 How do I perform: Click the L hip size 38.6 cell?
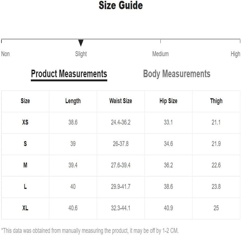pos(168,187)
